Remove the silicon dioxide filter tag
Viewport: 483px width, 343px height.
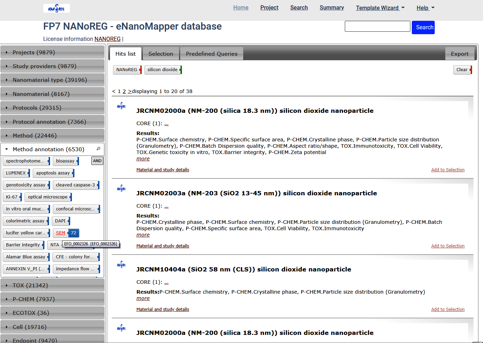181,70
